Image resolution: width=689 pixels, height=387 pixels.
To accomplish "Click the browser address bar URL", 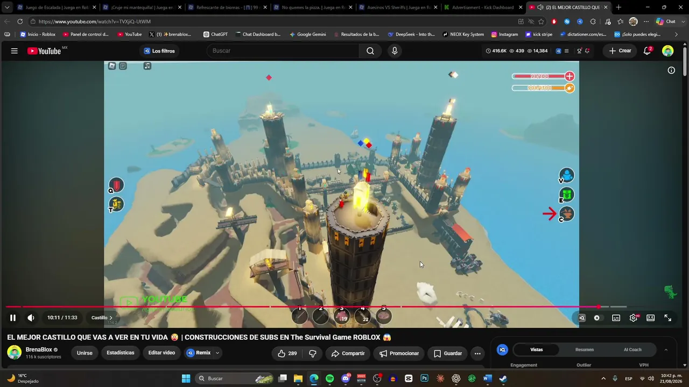I will point(95,21).
